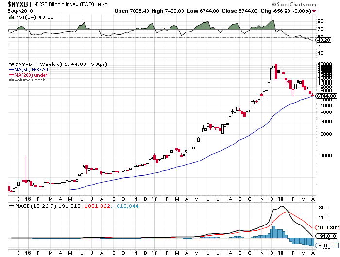Click the Chg -656.90 (-8.88%) value

[x=286, y=11]
